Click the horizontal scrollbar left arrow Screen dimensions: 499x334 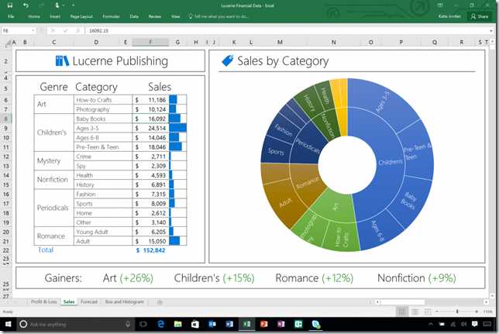tap(377, 302)
